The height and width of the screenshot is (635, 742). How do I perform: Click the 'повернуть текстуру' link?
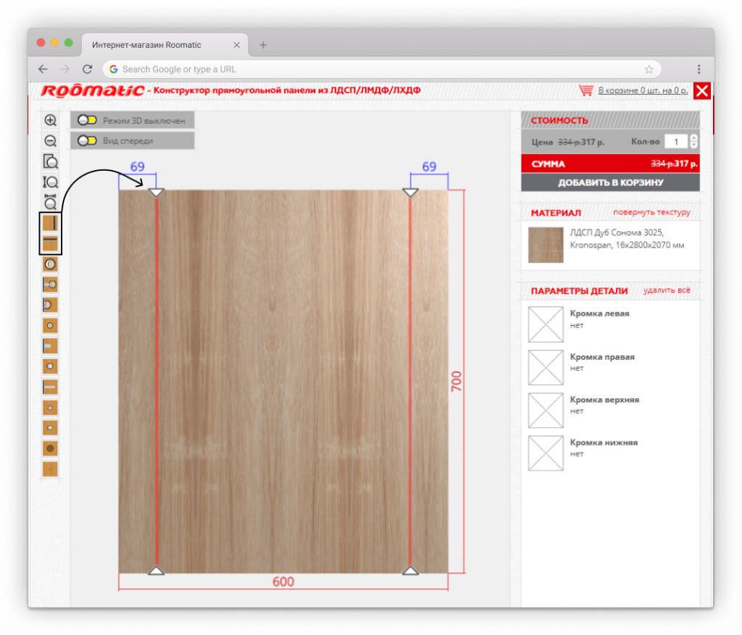pos(651,213)
